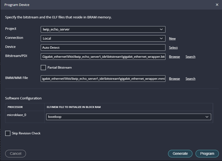Select the microblaze_0 processor row
The image size is (222, 161).
pos(17,115)
